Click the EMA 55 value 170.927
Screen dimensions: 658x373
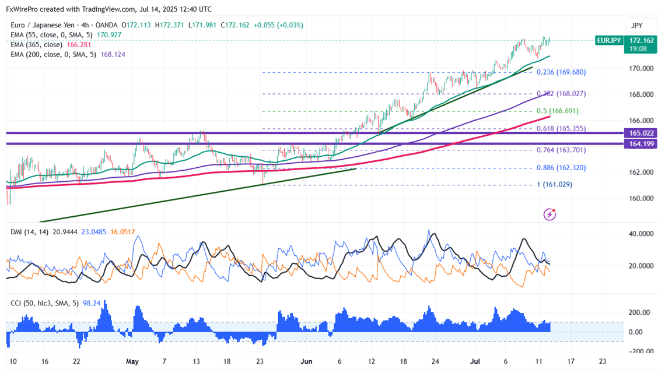pos(109,35)
